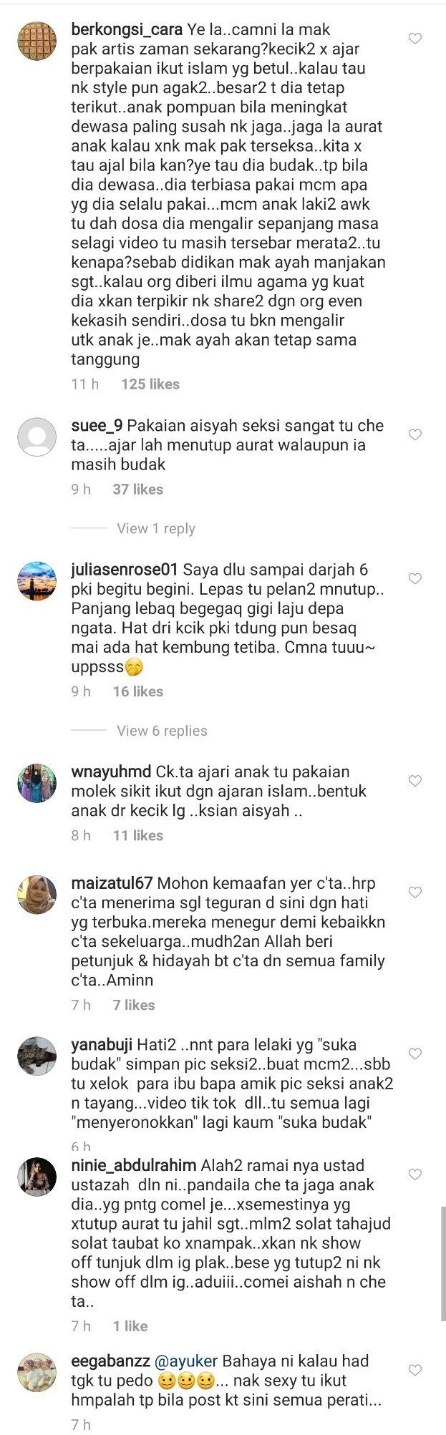The image size is (446, 1435).
Task: Open suee_9's blank avatar
Action: (37, 437)
